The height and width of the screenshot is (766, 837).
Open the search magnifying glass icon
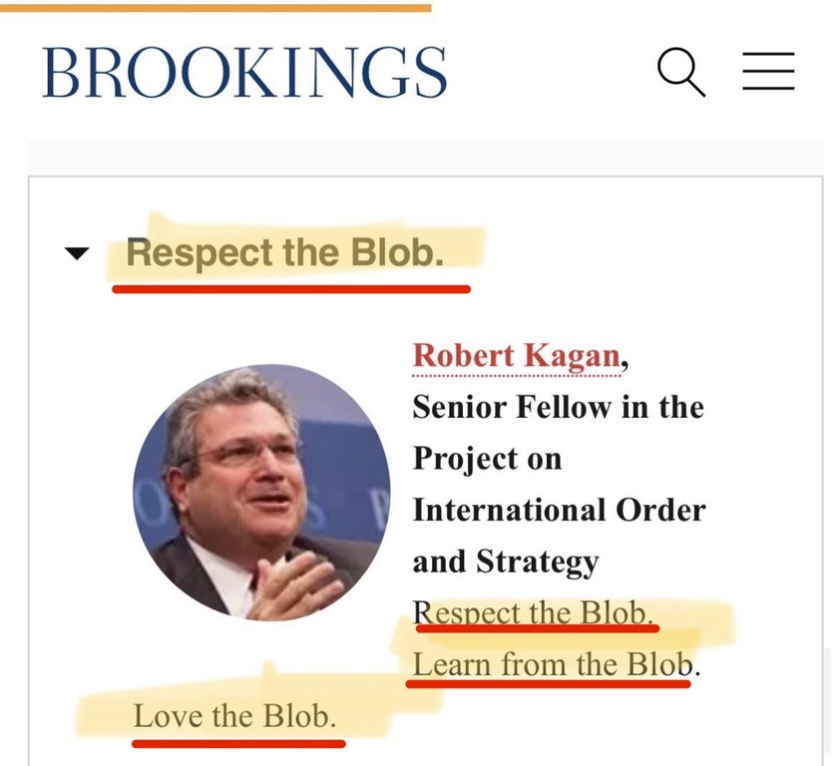(681, 73)
